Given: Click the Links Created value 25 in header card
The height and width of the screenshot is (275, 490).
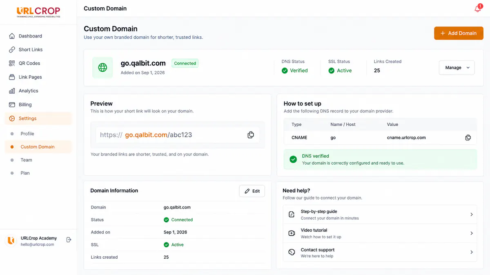Looking at the screenshot, I should coord(377,70).
